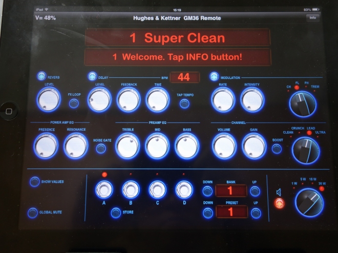Viewport: 338px width, 253px height.
Task: Click the Mid knob
Action: coord(157,145)
